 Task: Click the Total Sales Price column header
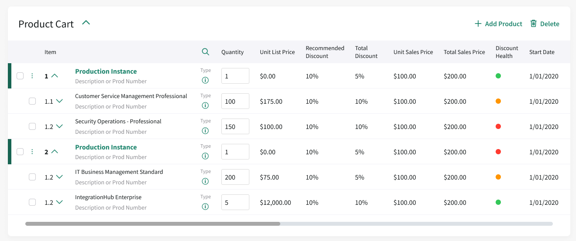coord(464,52)
